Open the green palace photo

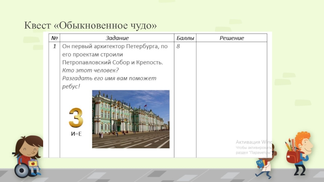tap(130, 119)
